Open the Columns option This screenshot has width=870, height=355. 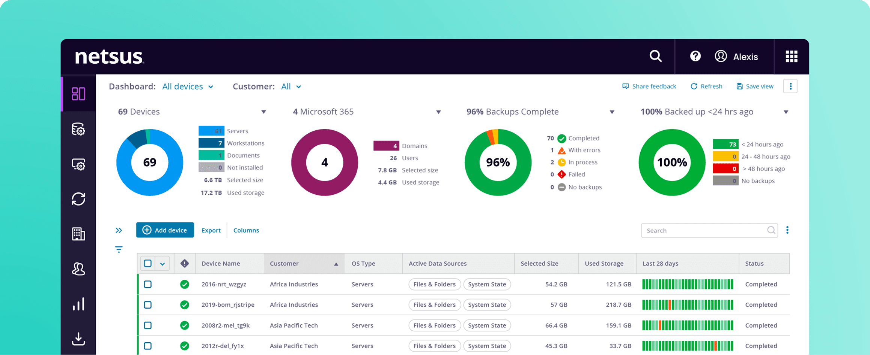pyautogui.click(x=246, y=230)
